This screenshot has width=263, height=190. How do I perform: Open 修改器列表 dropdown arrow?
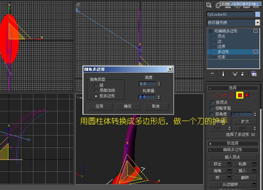258,22
